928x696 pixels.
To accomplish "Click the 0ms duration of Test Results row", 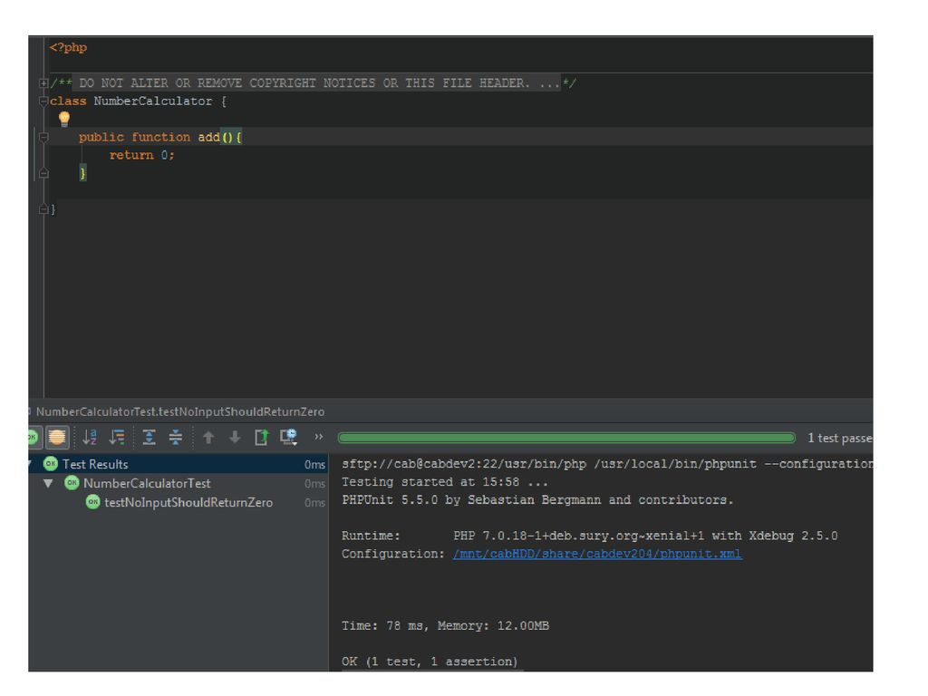I will [314, 465].
